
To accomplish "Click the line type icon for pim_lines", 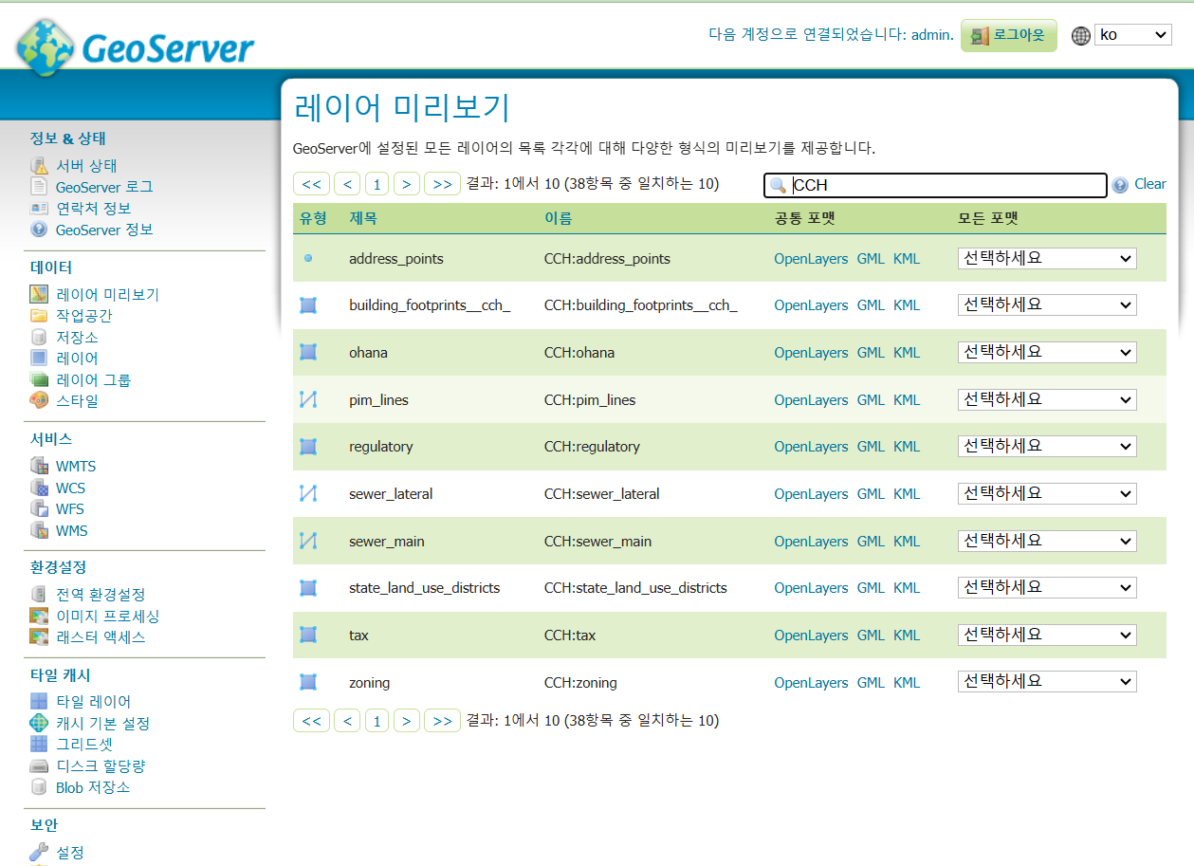I will pos(308,399).
